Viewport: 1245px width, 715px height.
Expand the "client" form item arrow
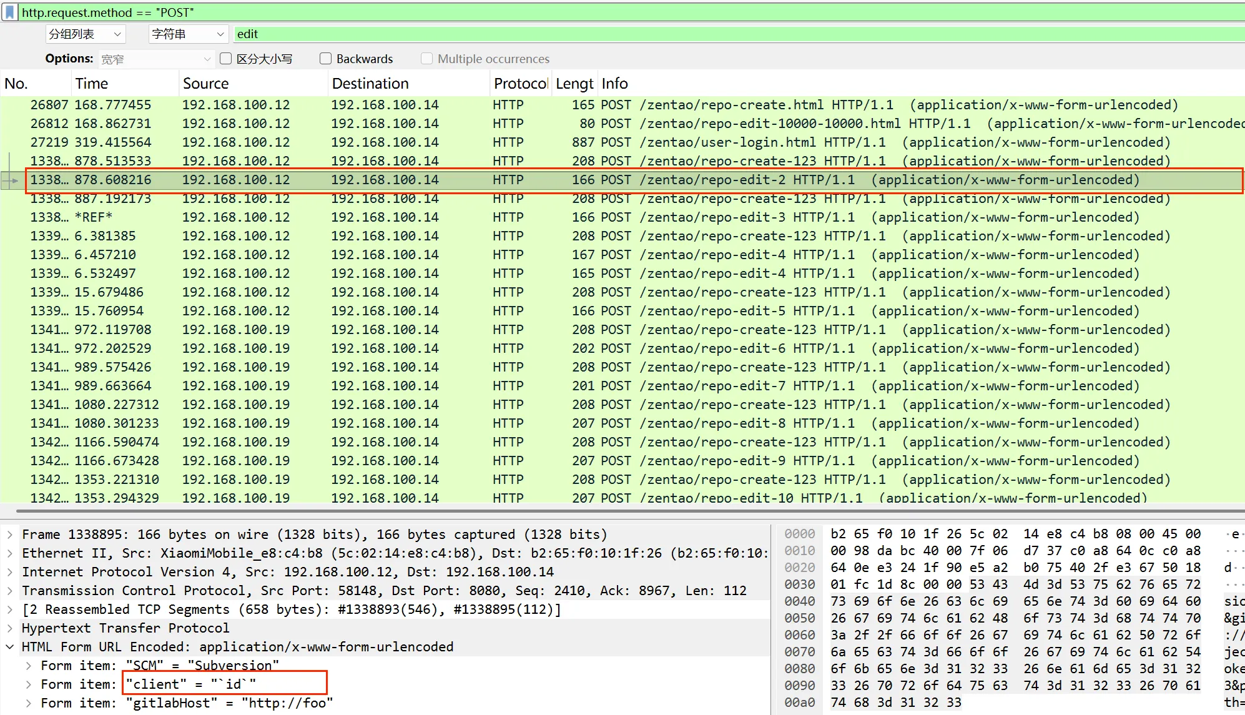click(29, 684)
